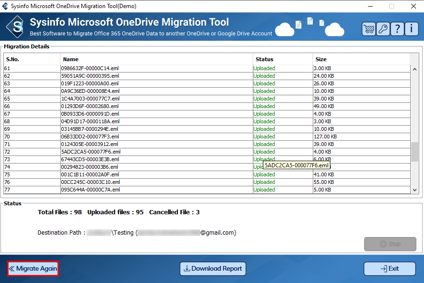The width and height of the screenshot is (424, 283).
Task: Click the S.No. column header
Action: (x=32, y=59)
